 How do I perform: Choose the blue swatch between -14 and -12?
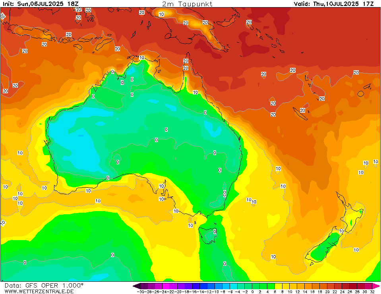click(204, 286)
